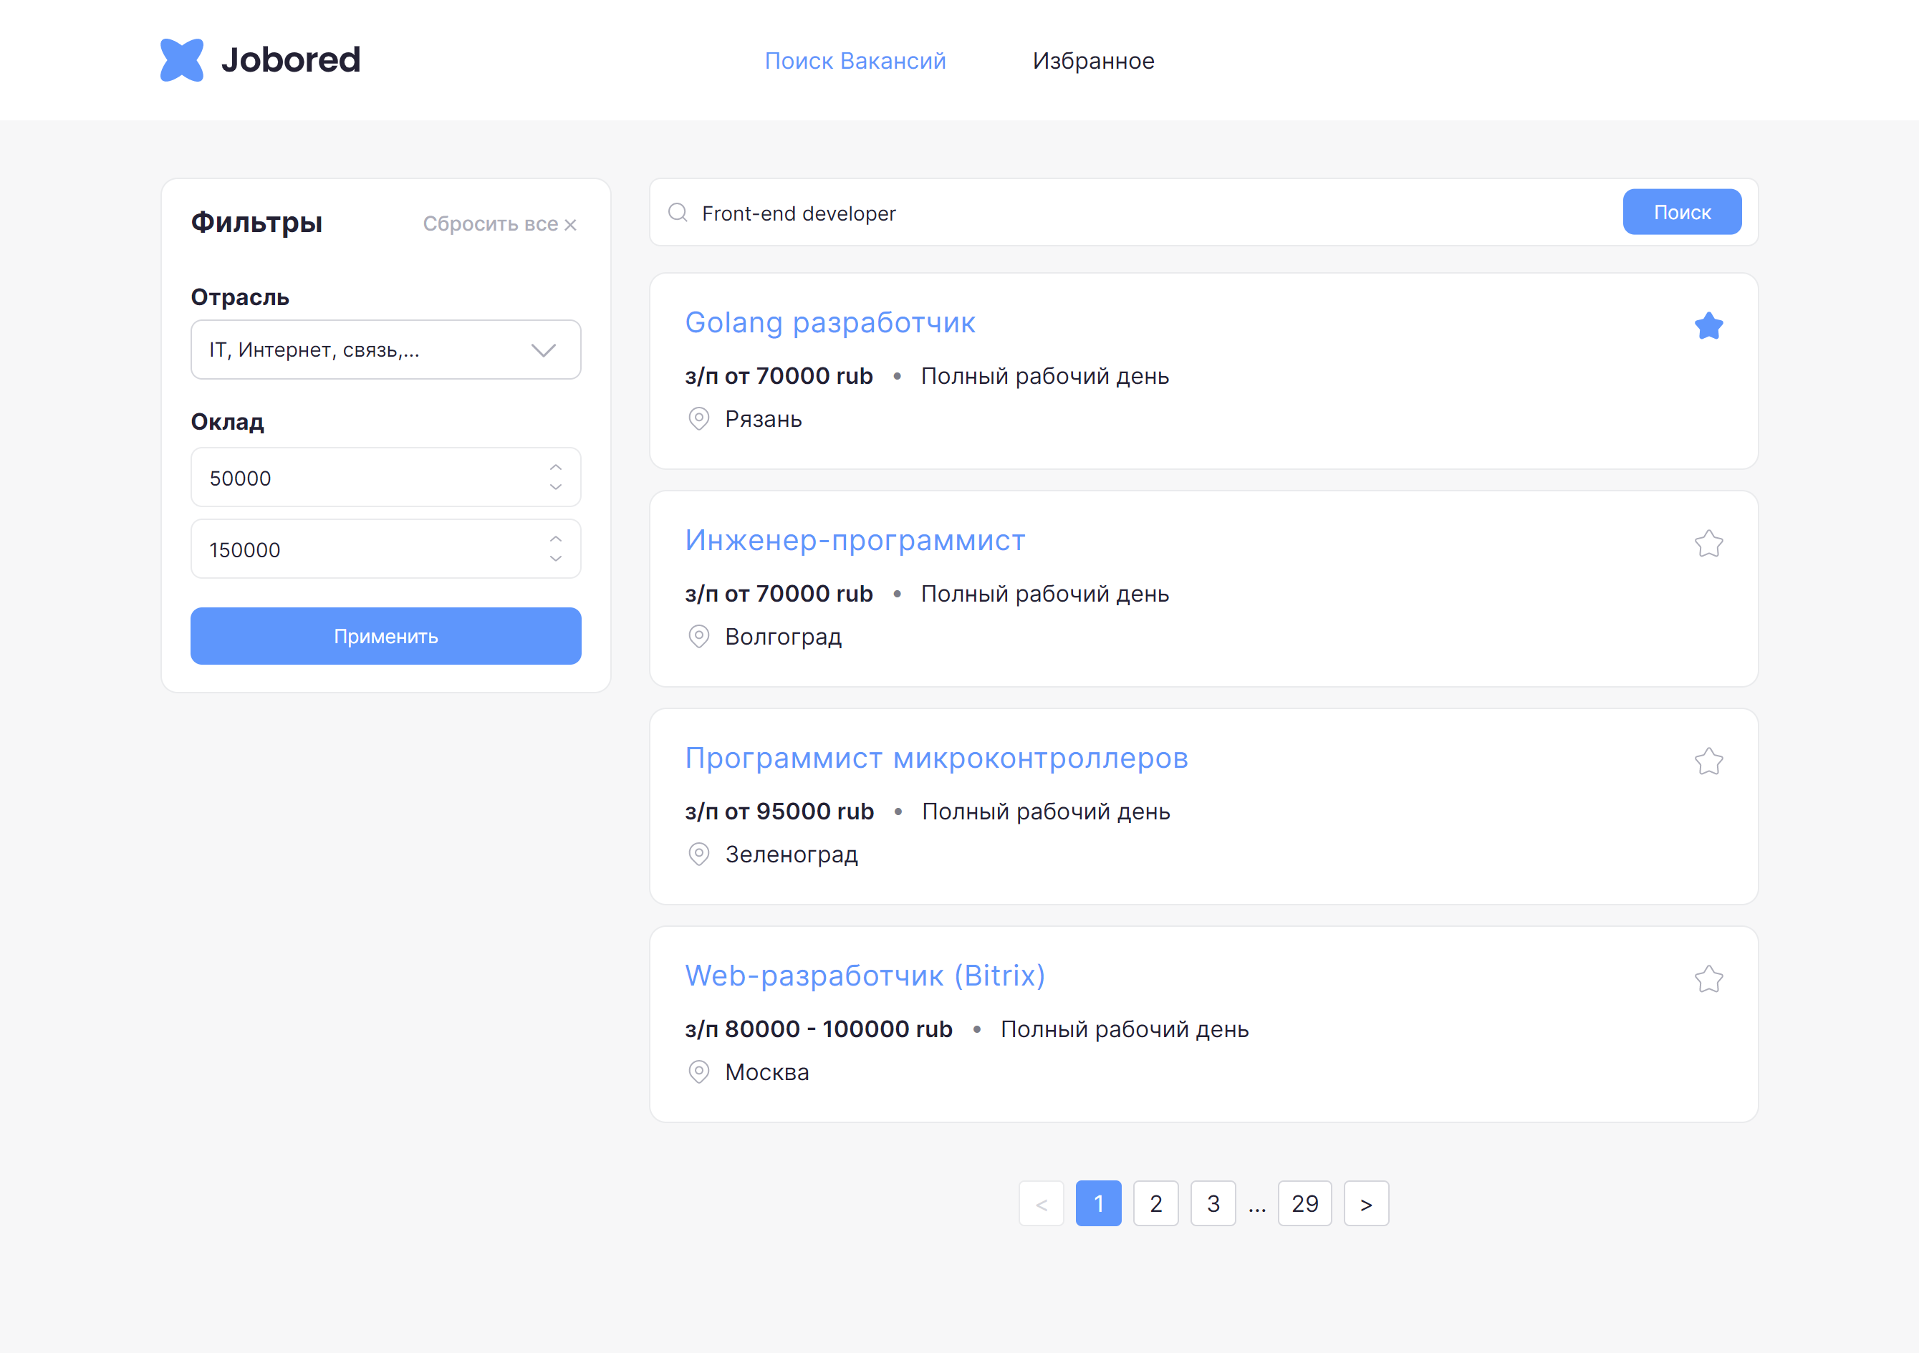Unfavorite the Golang разработчик vacancy star
1919x1353 pixels.
(x=1708, y=326)
